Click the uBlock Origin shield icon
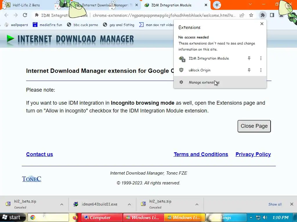The height and width of the screenshot is (222, 297). click(181, 70)
